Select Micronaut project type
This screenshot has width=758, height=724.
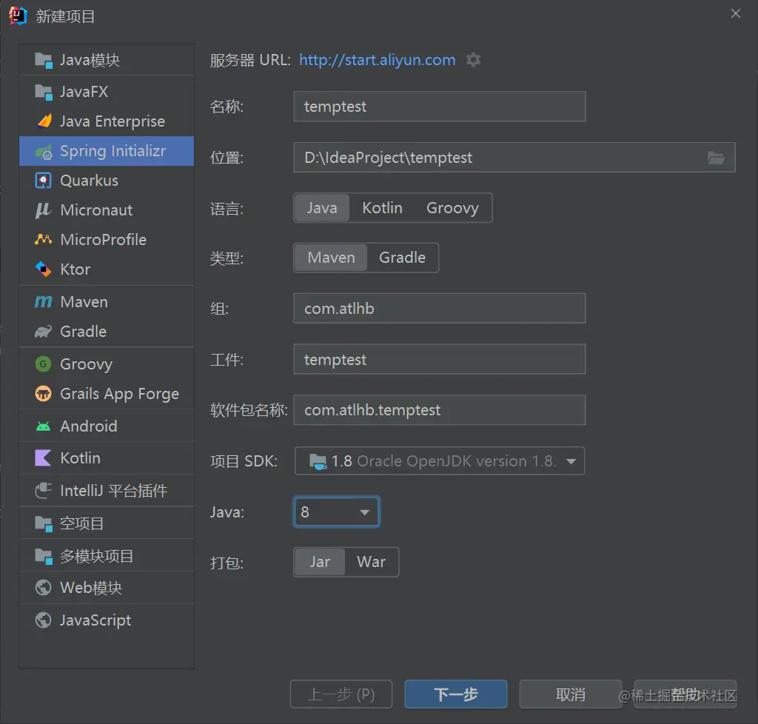click(x=107, y=210)
